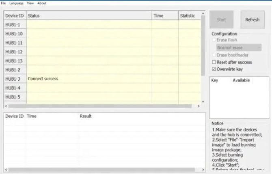Select the HUB1-10 row

[102, 34]
